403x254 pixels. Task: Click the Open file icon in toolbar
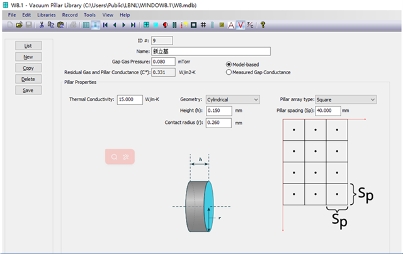(x=20, y=25)
